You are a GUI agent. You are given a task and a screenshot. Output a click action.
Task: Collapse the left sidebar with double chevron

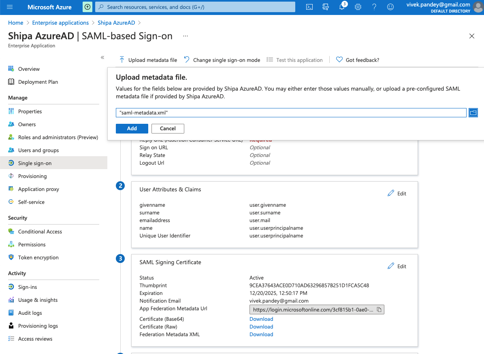click(102, 57)
